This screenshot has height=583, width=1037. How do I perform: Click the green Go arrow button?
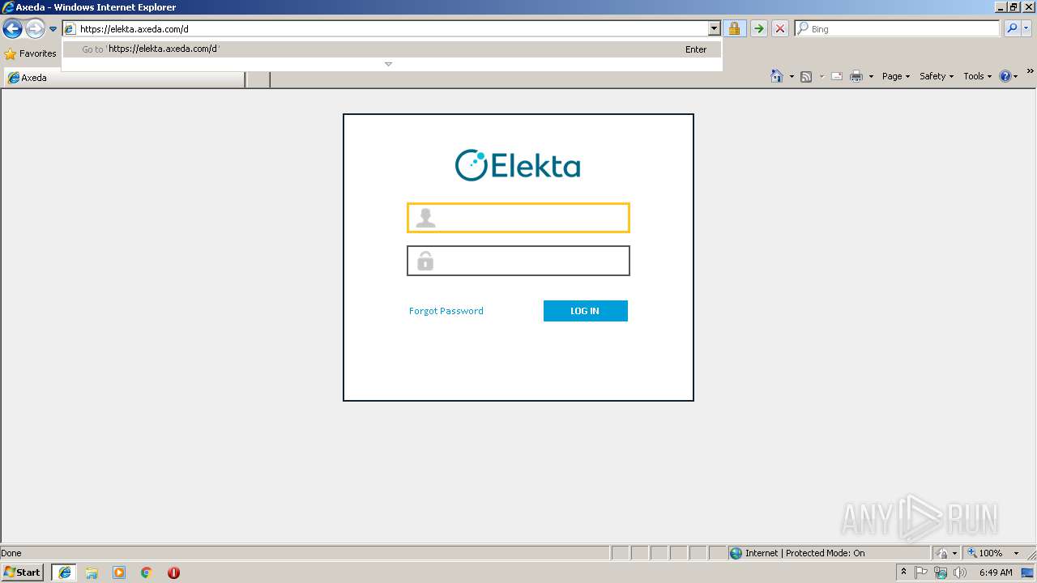tap(758, 29)
